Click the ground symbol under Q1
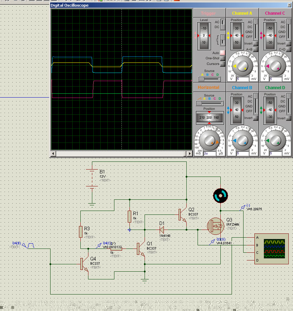The image size is (293, 311). [x=144, y=279]
